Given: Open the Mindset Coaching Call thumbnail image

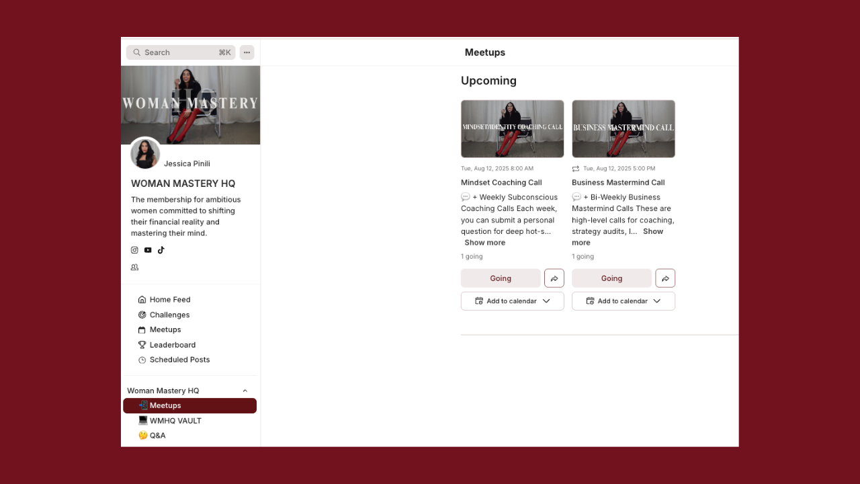Looking at the screenshot, I should 513,129.
